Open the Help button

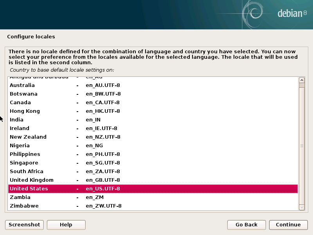66,224
